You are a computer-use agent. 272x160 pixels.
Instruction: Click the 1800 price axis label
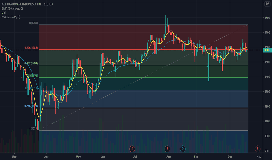[267, 18]
